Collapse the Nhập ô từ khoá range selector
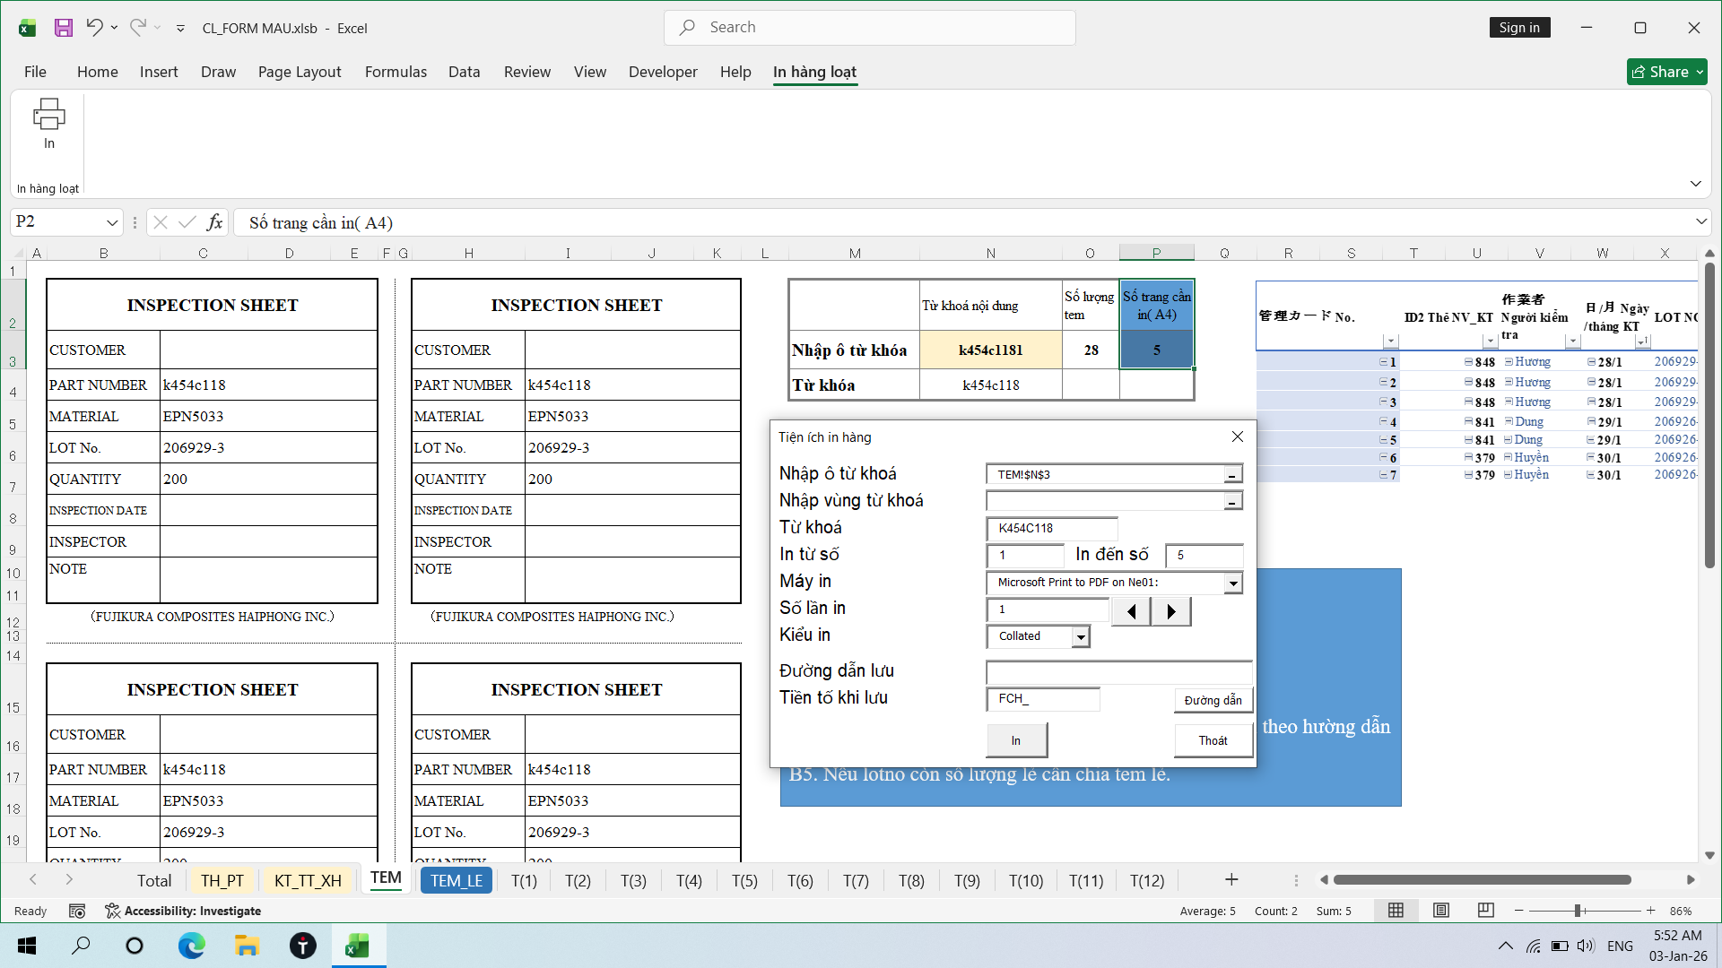1722x968 pixels. (1233, 475)
